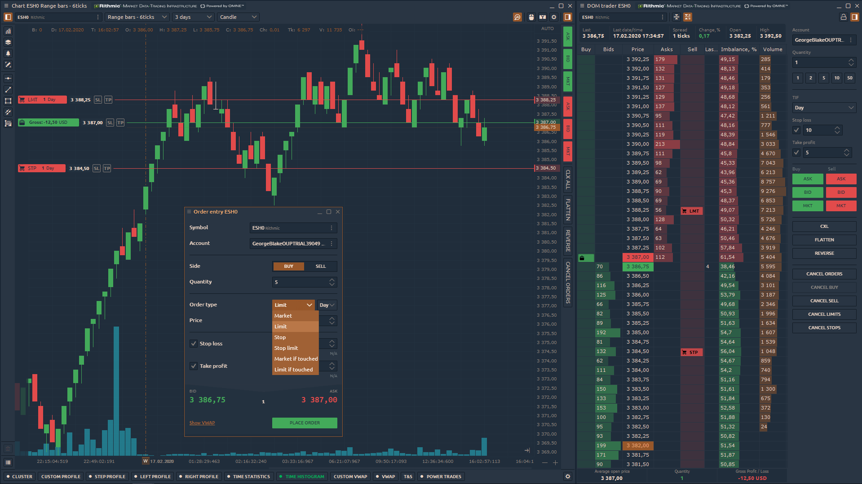Select the POWER TRADES tab at bottom
Viewport: 862px width, 484px height.
[440, 476]
